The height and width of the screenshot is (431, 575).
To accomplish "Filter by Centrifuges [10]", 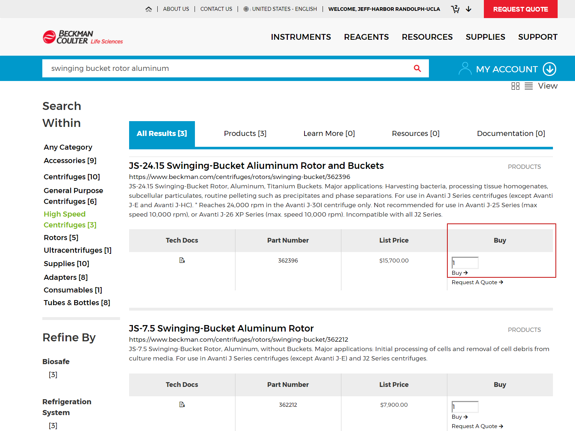I will pos(72,177).
